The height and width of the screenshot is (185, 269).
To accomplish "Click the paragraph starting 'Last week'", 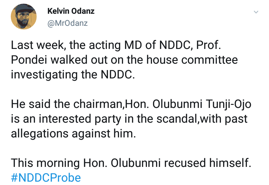I will pos(124,60).
